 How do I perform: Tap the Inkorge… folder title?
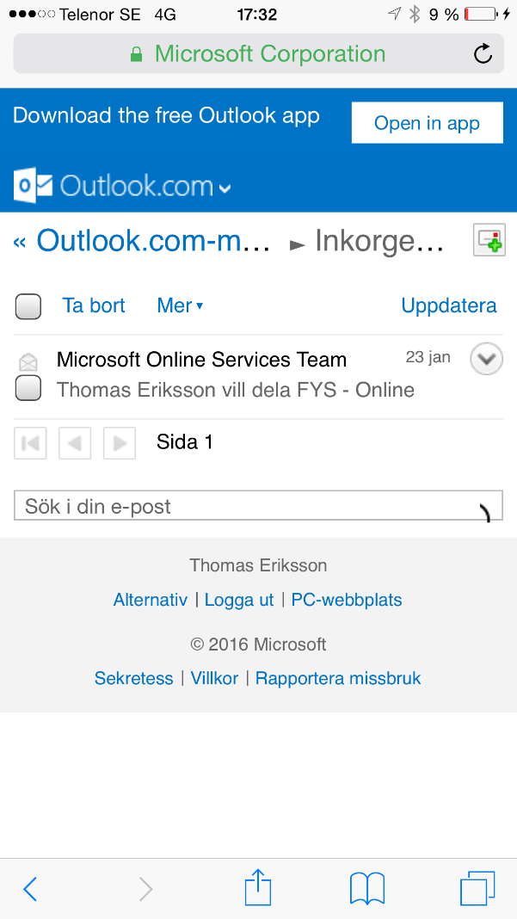click(379, 240)
